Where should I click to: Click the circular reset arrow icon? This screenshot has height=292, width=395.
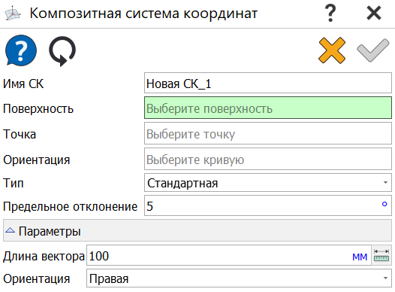coord(62,51)
